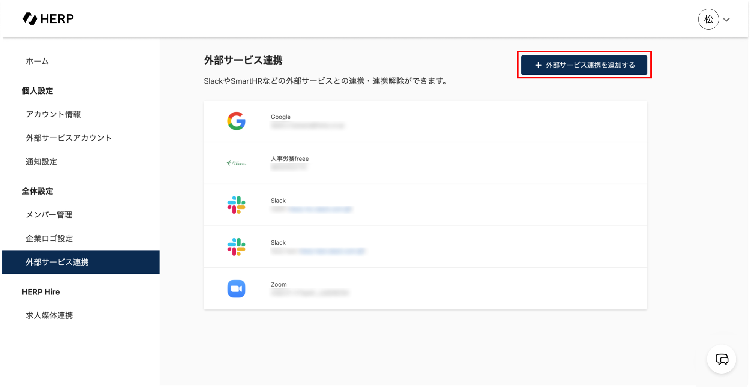Click the Google service logo
Viewport: 750px width, 387px height.
click(x=236, y=121)
